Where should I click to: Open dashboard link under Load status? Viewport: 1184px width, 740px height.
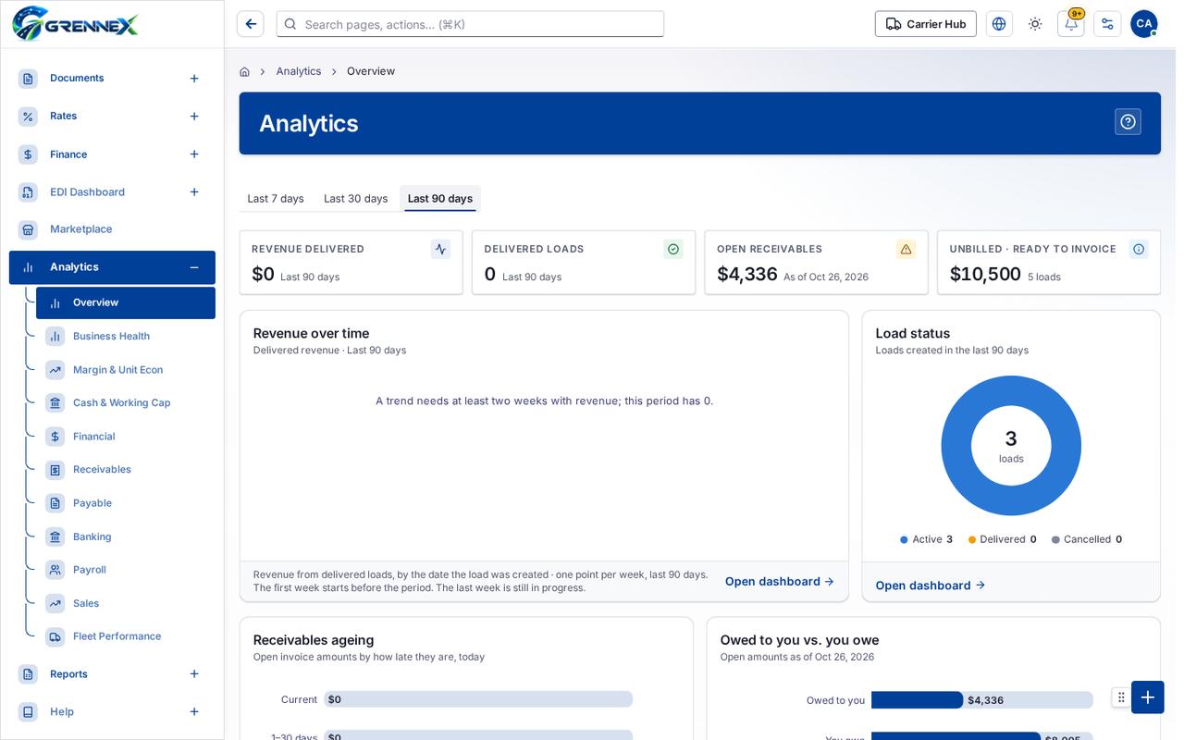tap(931, 586)
